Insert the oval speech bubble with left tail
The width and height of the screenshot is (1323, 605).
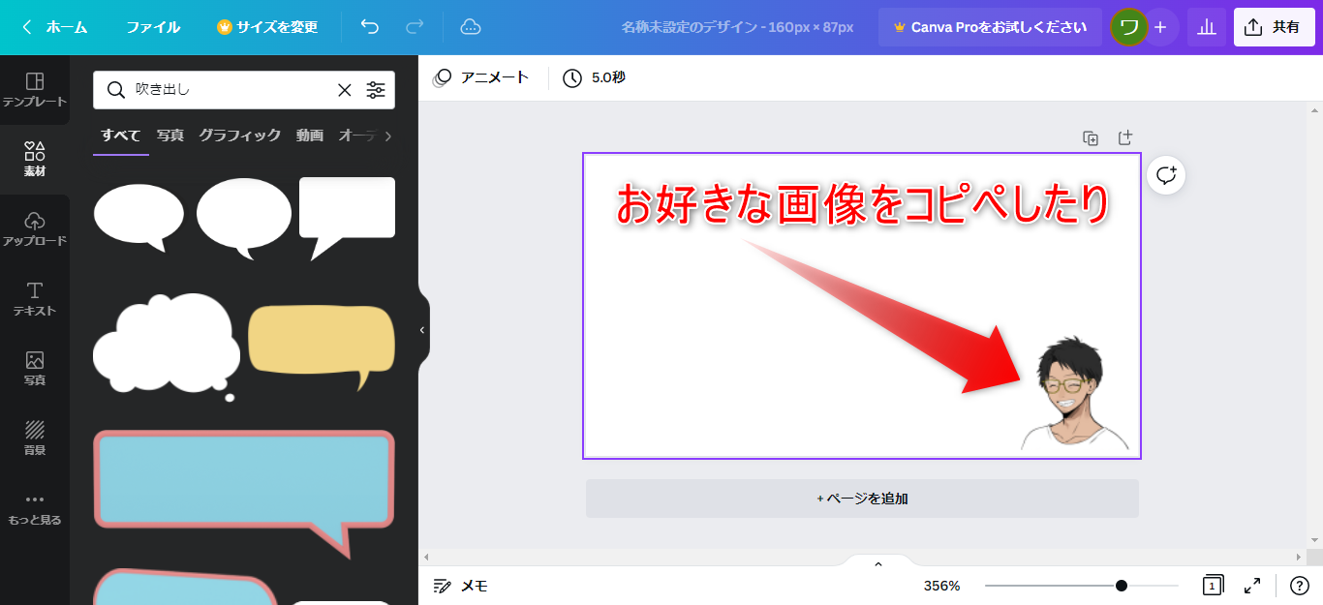138,217
